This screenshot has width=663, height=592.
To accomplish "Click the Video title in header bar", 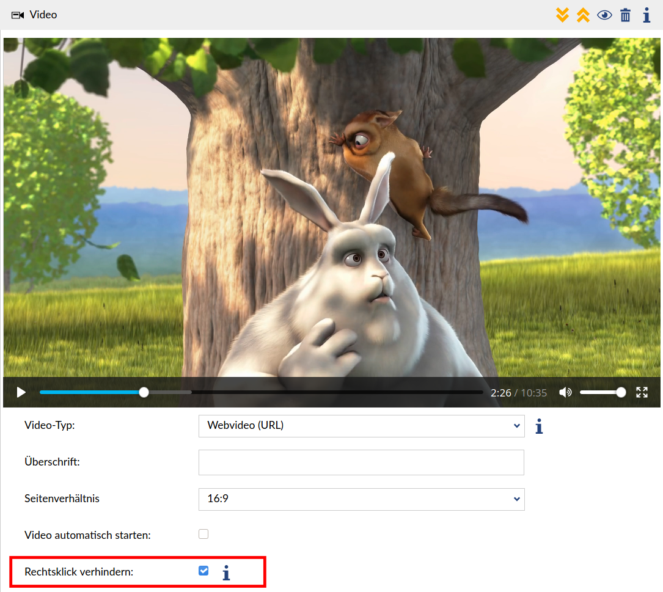I will click(43, 15).
